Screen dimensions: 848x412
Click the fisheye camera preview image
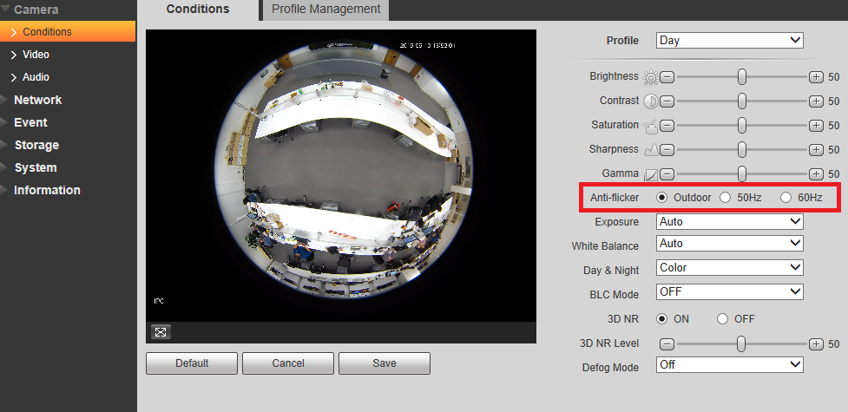pos(341,176)
